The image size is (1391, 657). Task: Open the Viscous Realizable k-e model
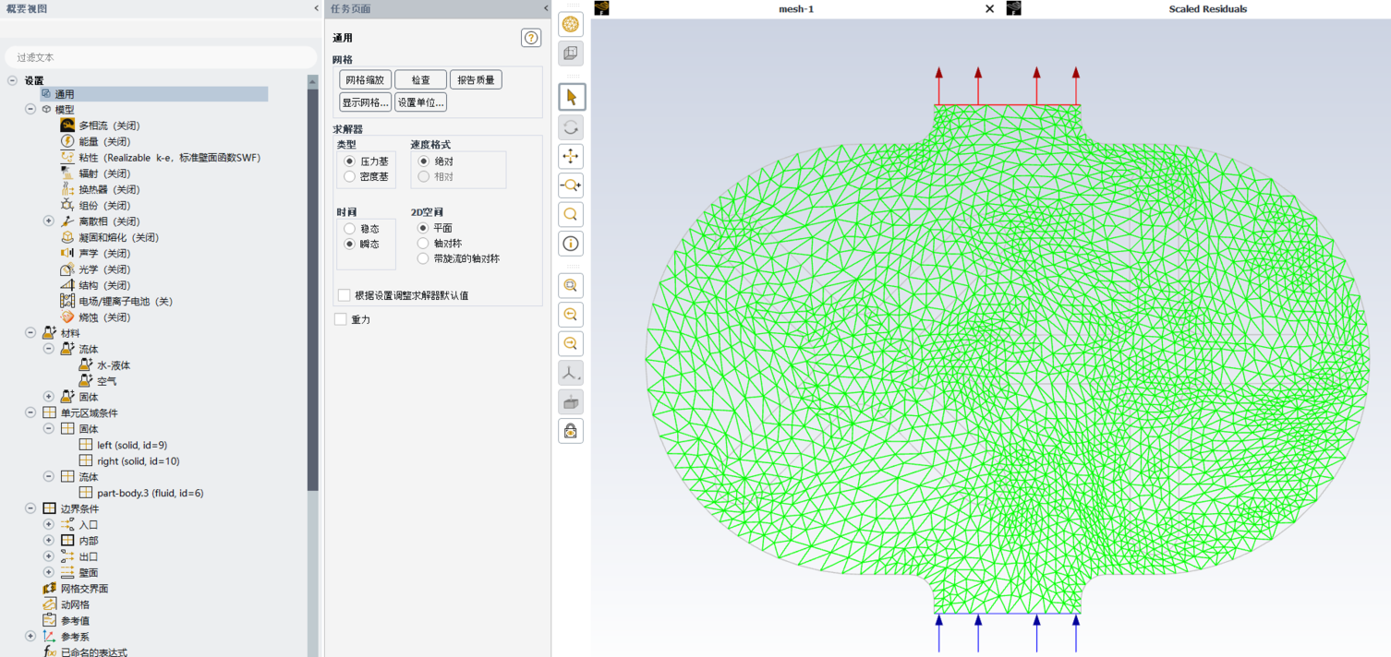coord(169,158)
